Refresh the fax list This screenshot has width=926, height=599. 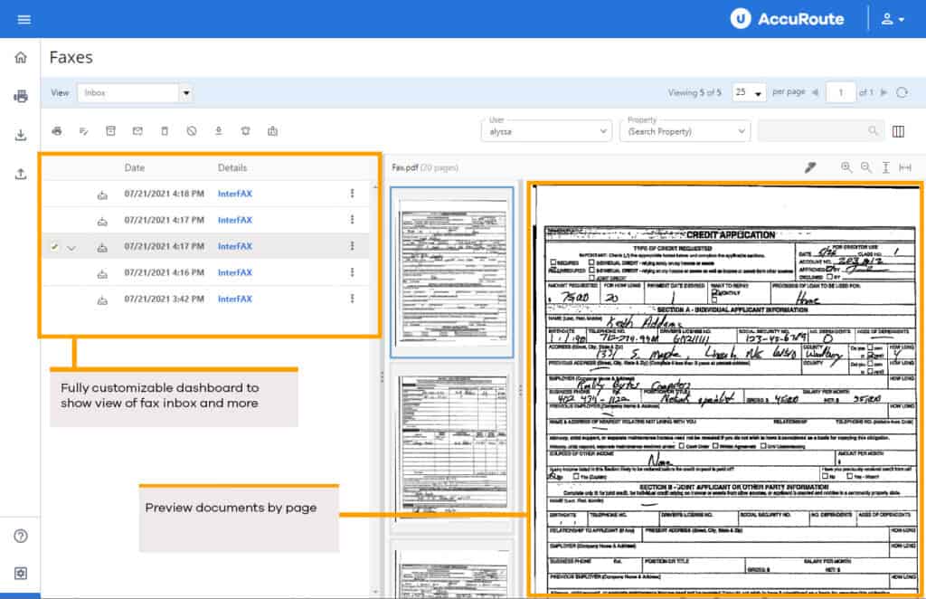902,92
